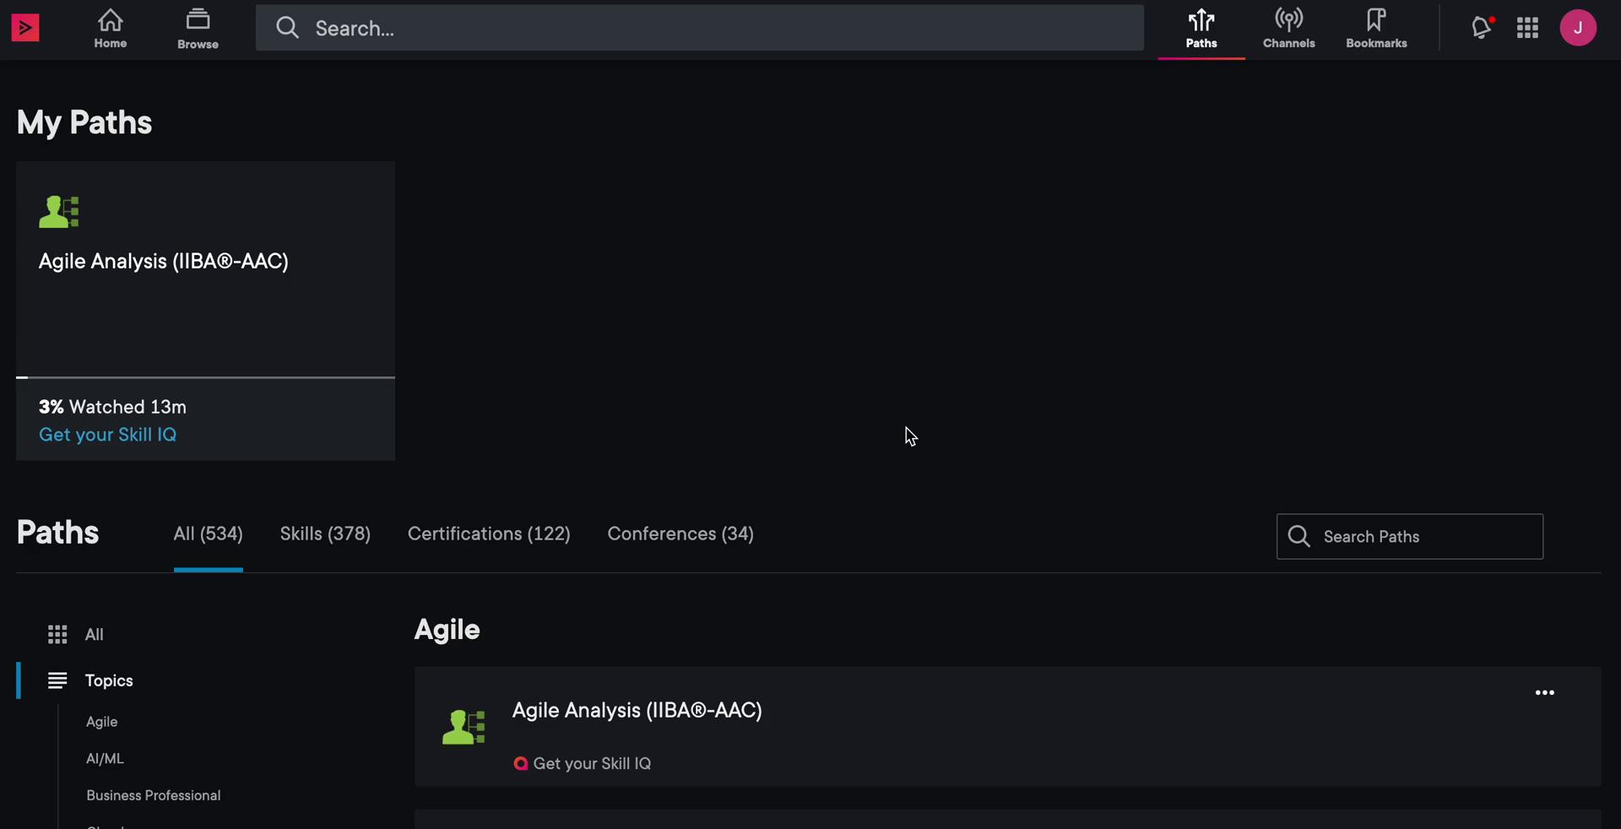1621x829 pixels.
Task: Select the All filter in sidebar
Action: (x=95, y=635)
